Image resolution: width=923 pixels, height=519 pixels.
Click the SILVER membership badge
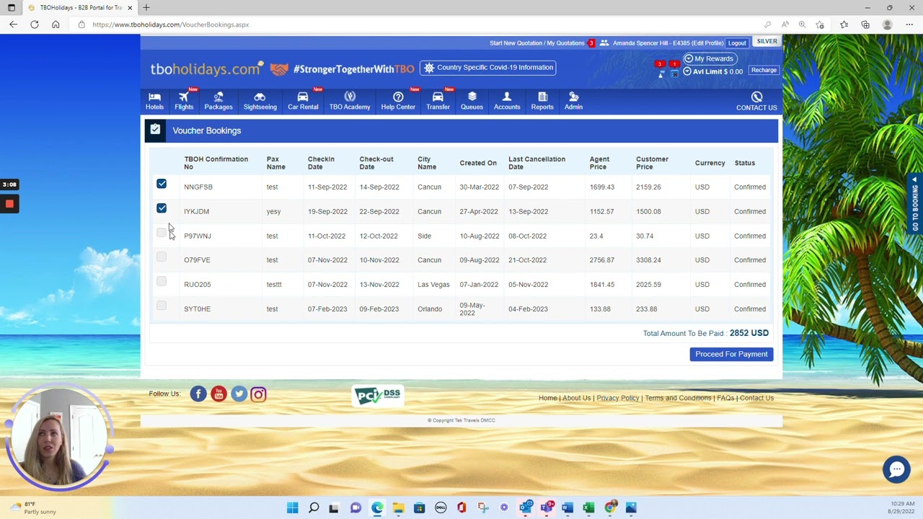click(x=767, y=42)
